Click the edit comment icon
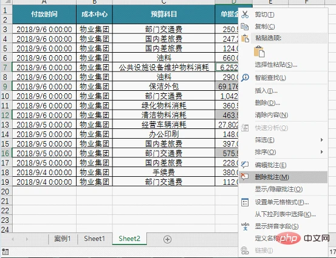 click(245, 165)
